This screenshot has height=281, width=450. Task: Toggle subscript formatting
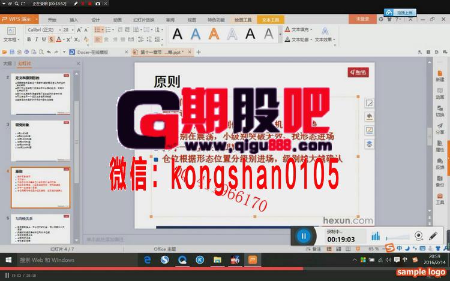click(77, 39)
